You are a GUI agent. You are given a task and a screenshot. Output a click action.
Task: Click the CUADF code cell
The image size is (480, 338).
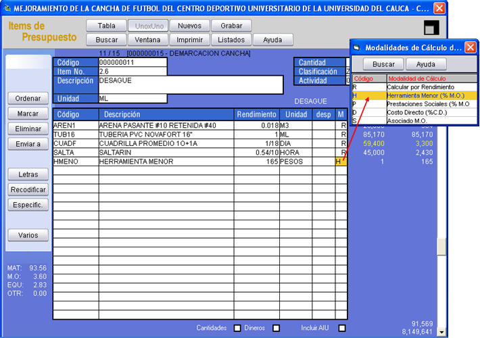tap(76, 143)
